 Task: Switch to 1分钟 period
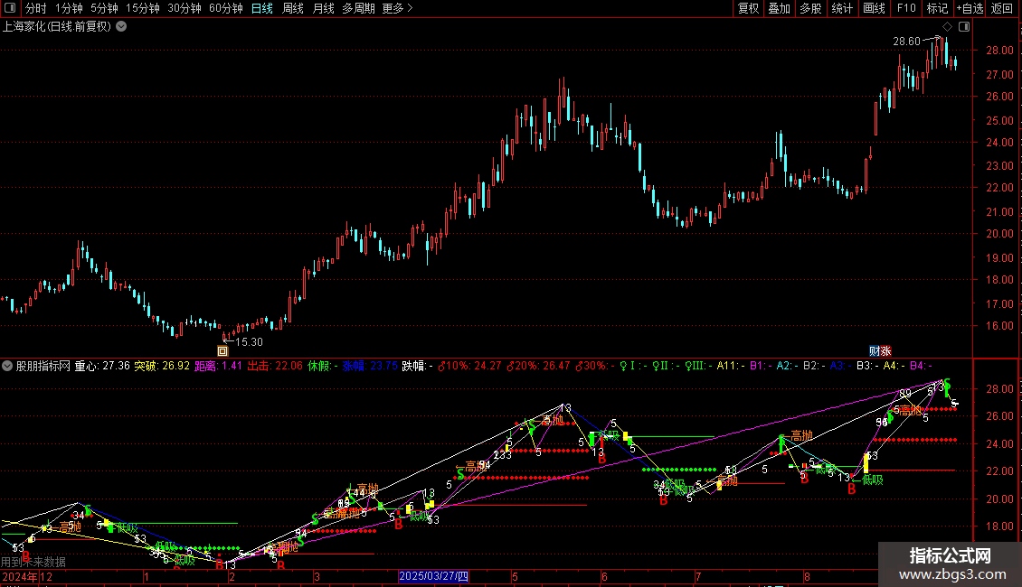[x=69, y=8]
